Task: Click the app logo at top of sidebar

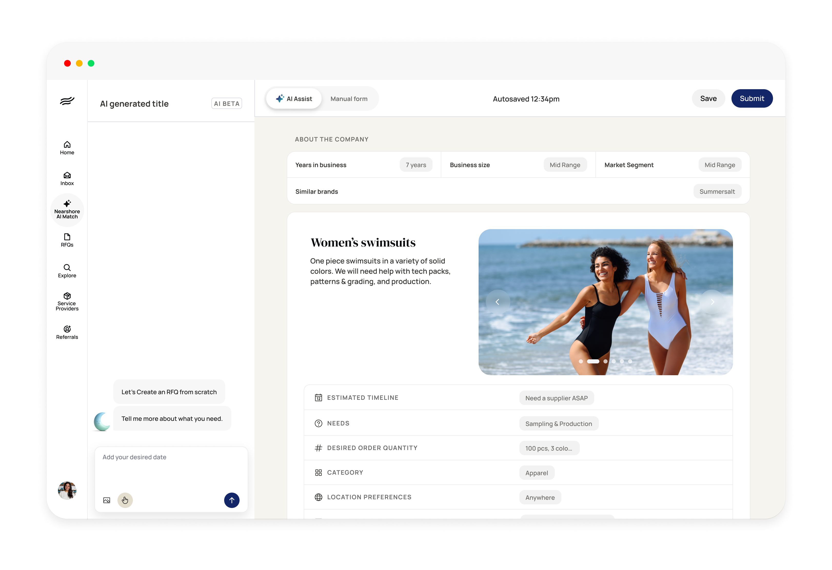Action: pyautogui.click(x=67, y=101)
